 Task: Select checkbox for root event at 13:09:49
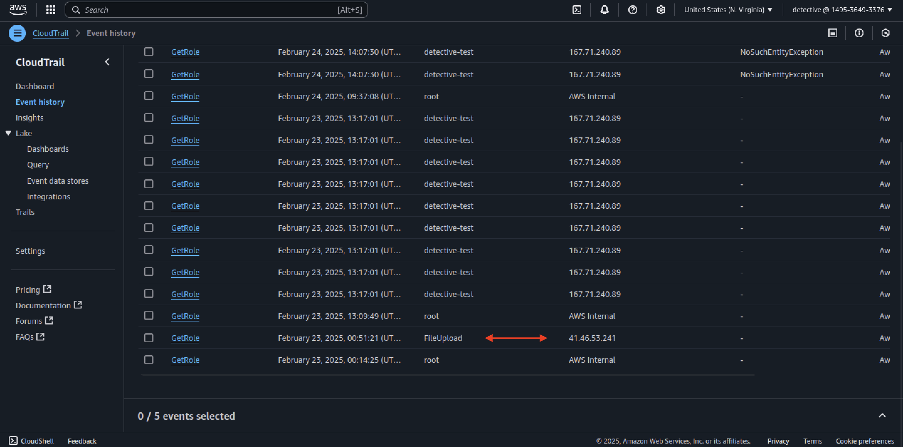point(149,316)
